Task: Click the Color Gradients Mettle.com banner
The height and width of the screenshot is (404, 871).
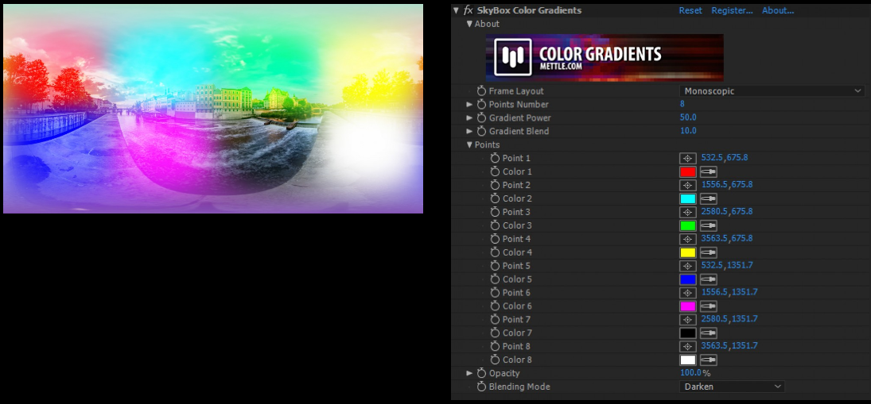Action: [x=605, y=58]
